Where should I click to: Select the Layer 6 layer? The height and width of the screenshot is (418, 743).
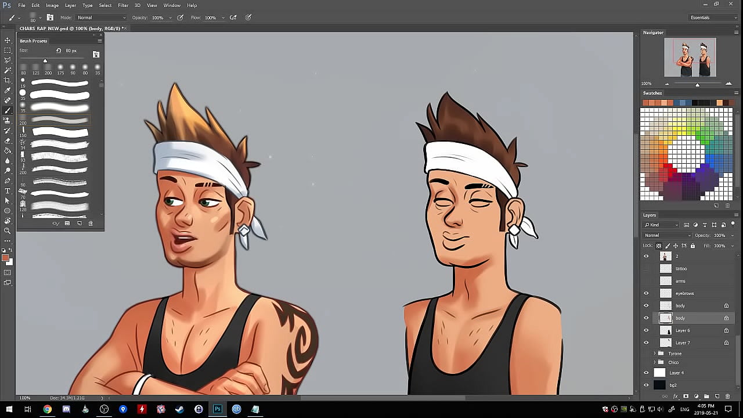coord(683,330)
